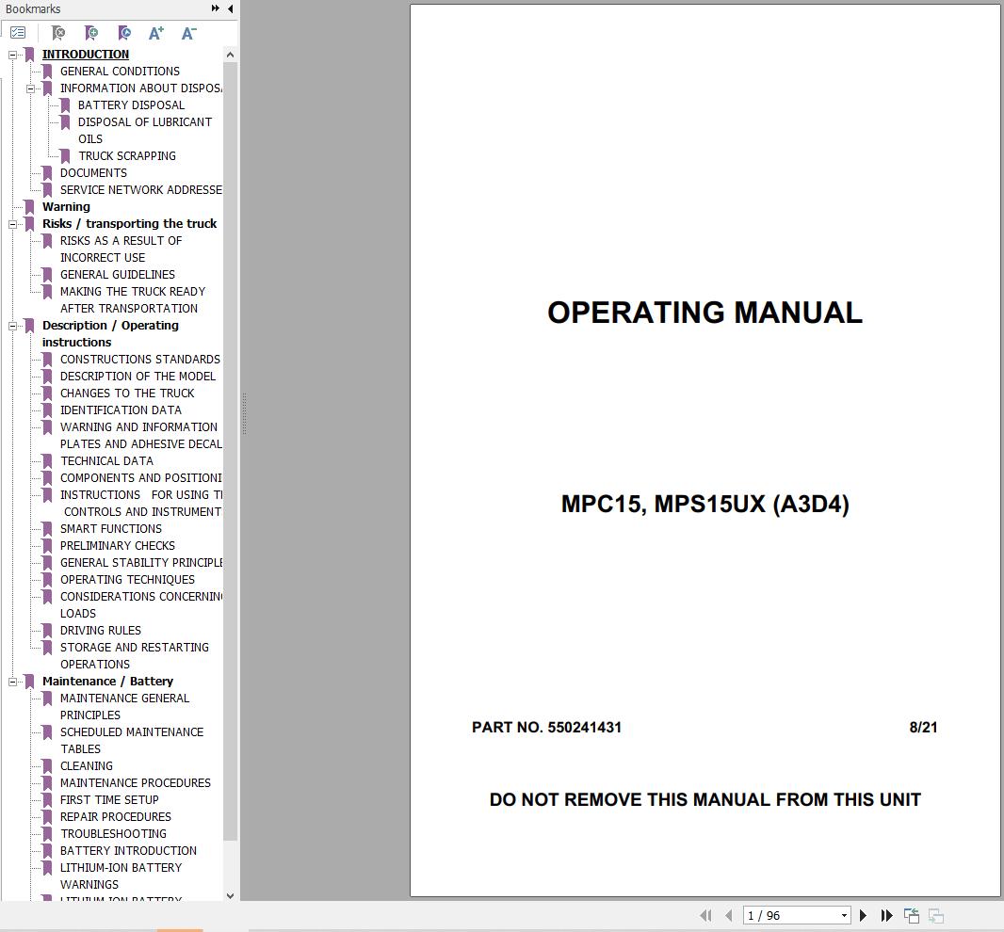Open the TECHNICAL DATA bookmark
The height and width of the screenshot is (932, 1004).
(x=106, y=461)
